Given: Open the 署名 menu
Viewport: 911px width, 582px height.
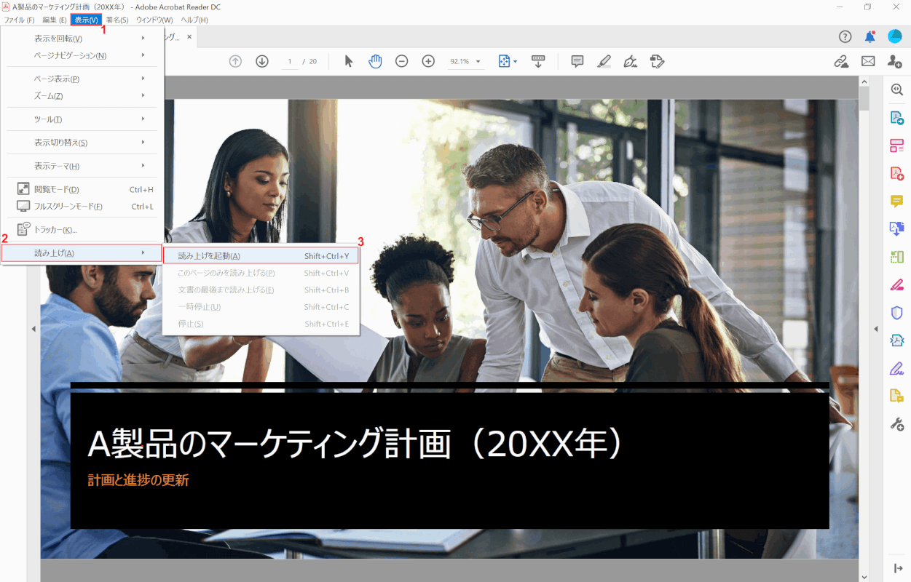Looking at the screenshot, I should click(x=118, y=20).
